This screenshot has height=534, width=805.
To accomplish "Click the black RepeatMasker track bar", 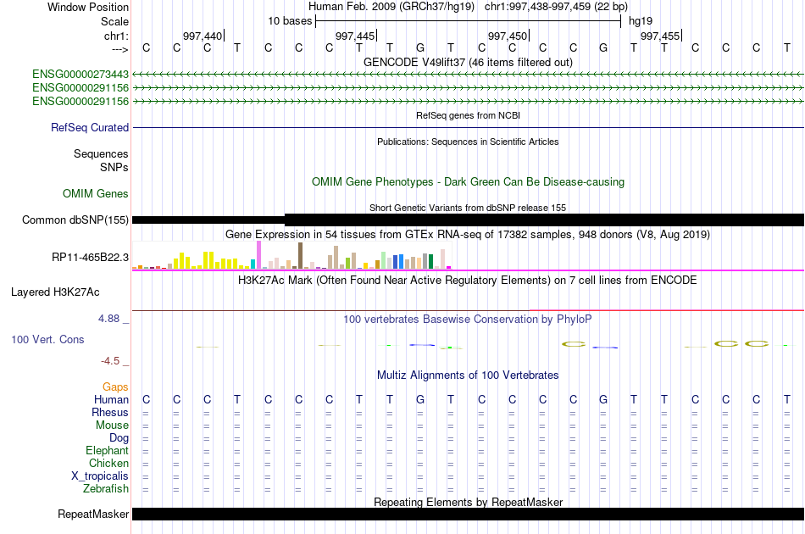I will point(468,514).
